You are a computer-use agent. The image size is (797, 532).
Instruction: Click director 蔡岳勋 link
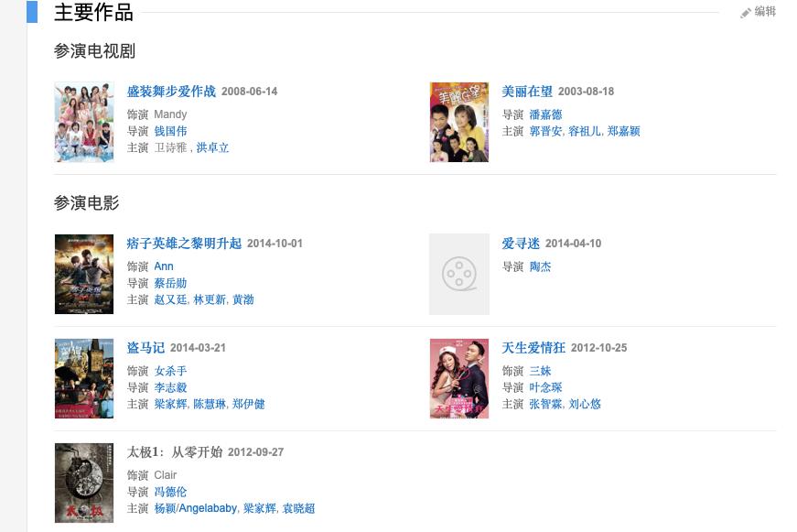(170, 283)
